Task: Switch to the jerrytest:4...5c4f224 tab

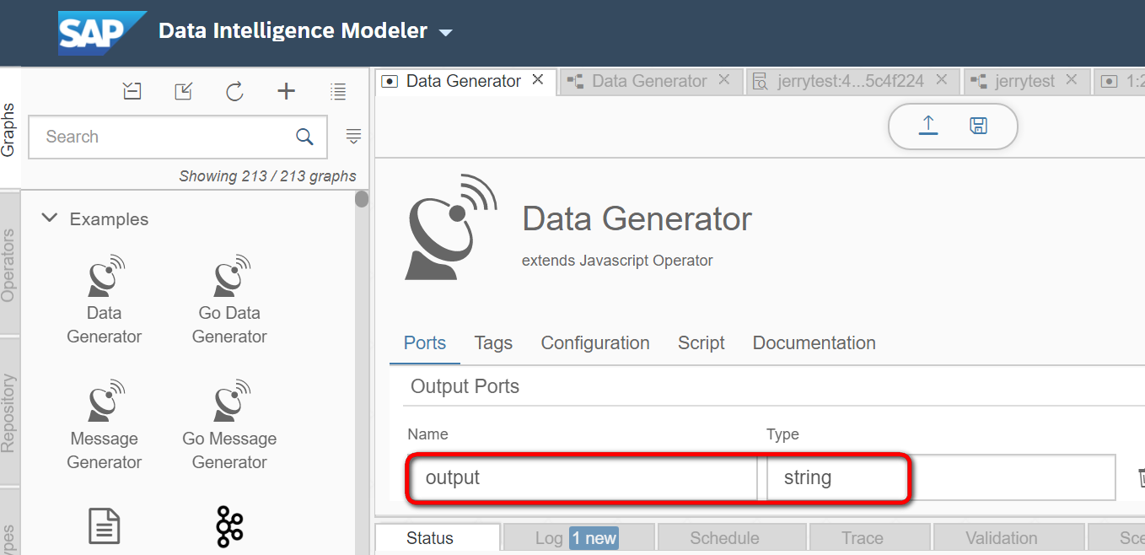Action: (850, 81)
